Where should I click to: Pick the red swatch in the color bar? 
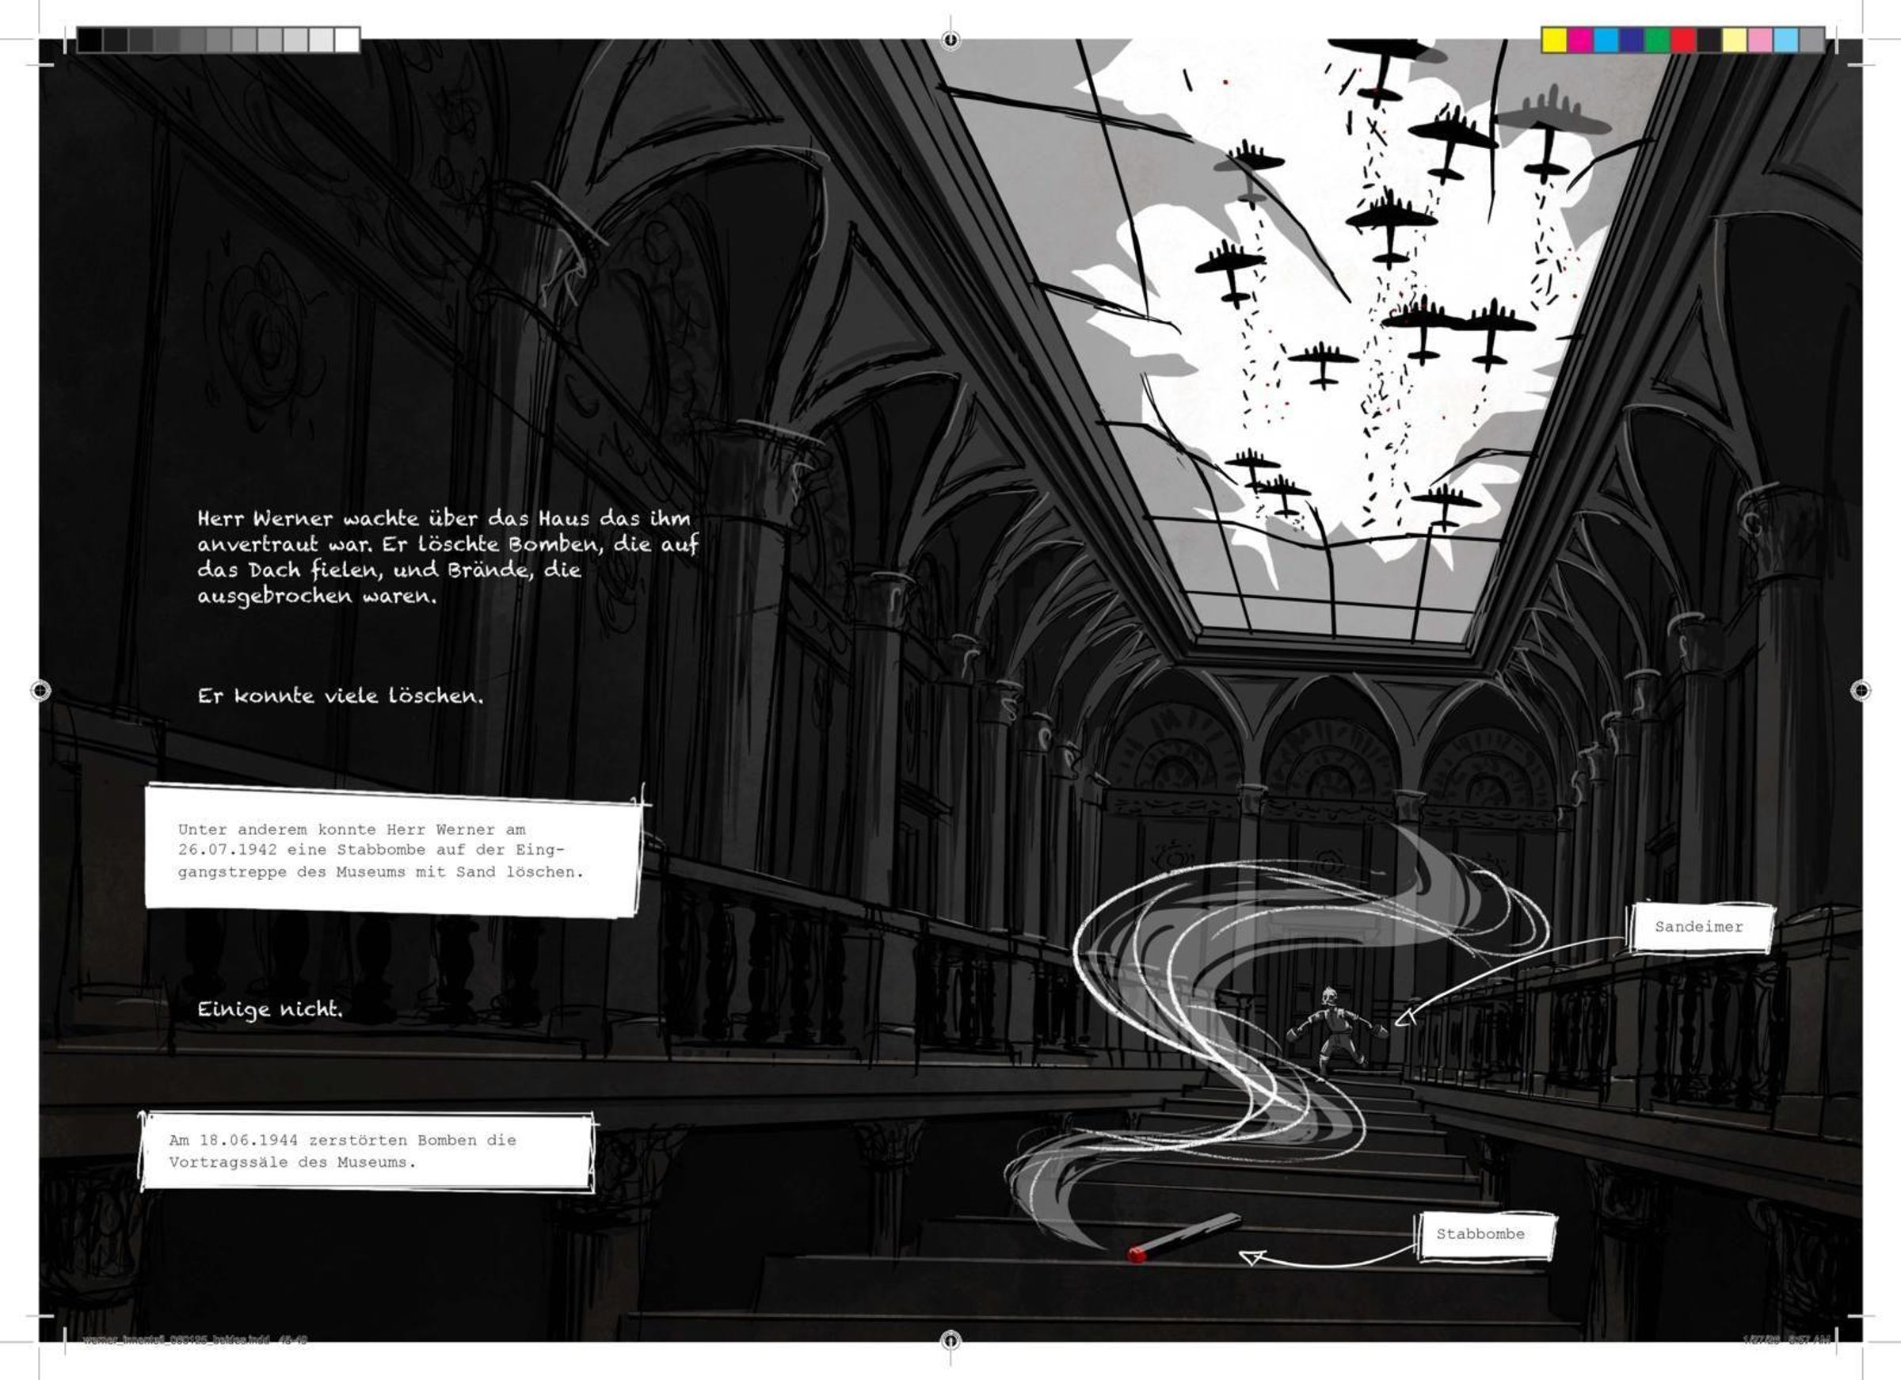[1683, 40]
